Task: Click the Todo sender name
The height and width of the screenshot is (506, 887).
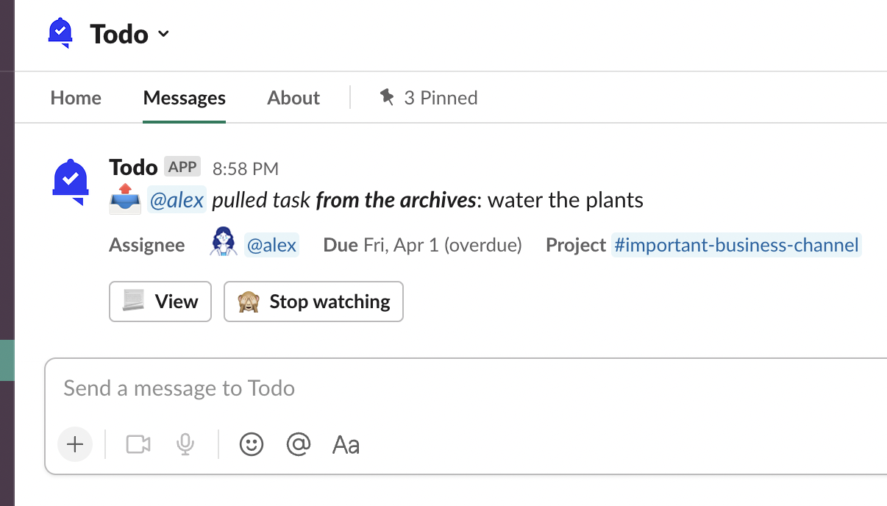Action: coord(133,167)
